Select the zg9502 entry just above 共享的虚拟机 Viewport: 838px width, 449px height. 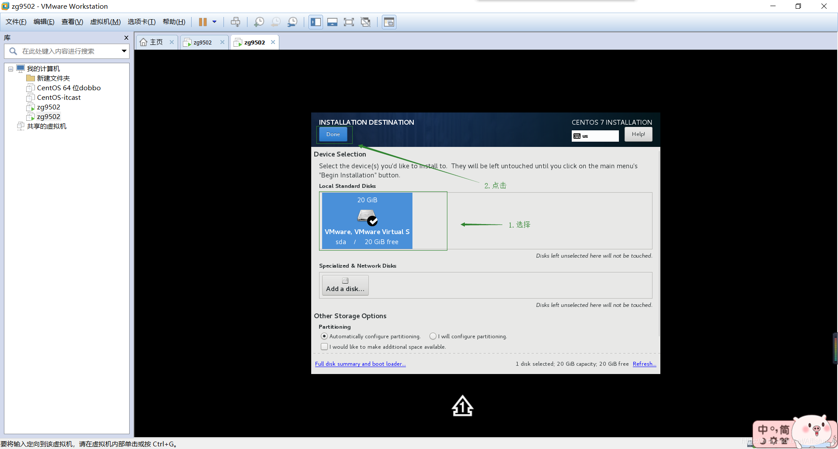tap(48, 117)
